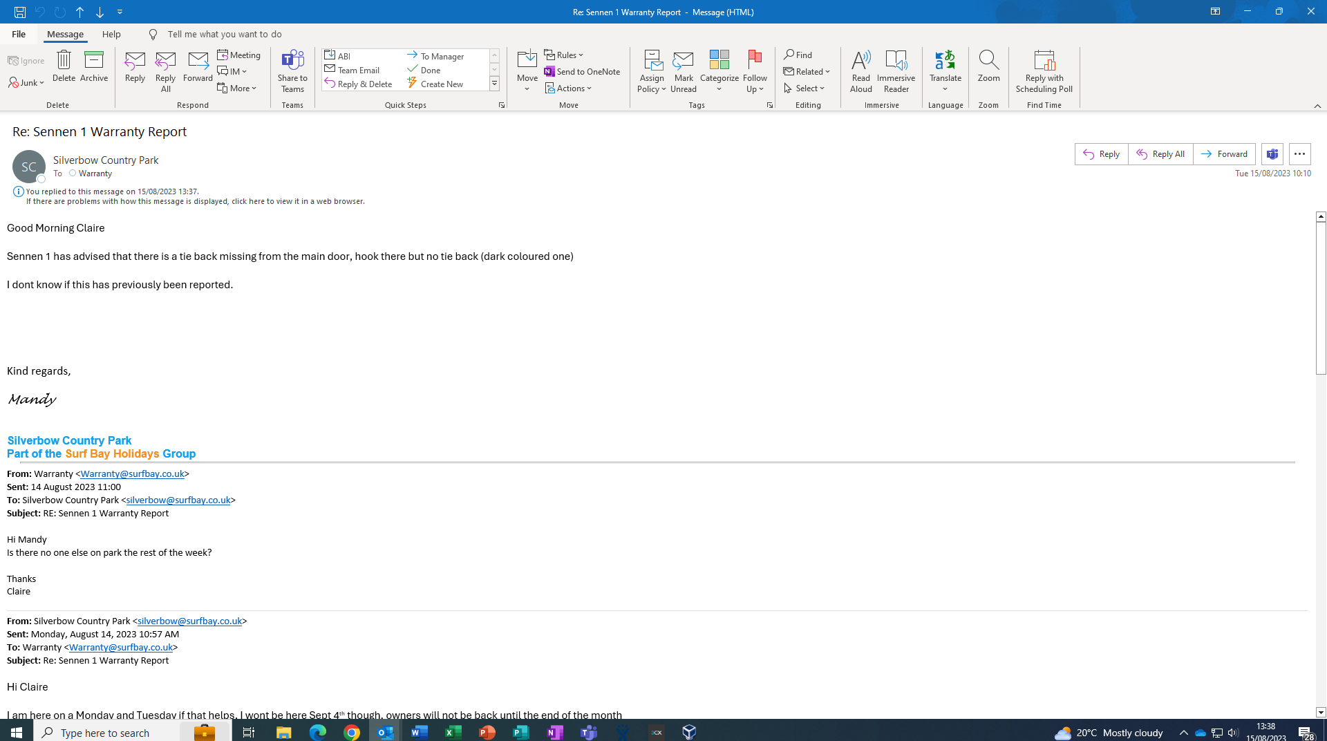The image size is (1327, 741).
Task: Click the Translate icon
Action: (x=945, y=71)
